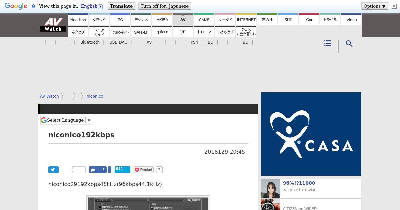Image resolution: width=400 pixels, height=210 pixels.
Task: Open the Owlly お金と暮らし tab
Action: pos(246,32)
